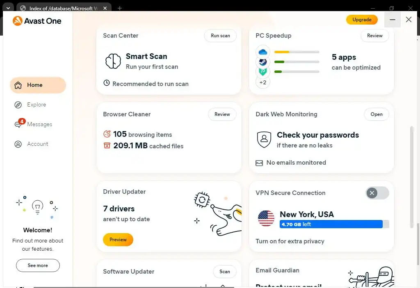Click the New York, USA location text
The height and width of the screenshot is (288, 420).
[307, 214]
